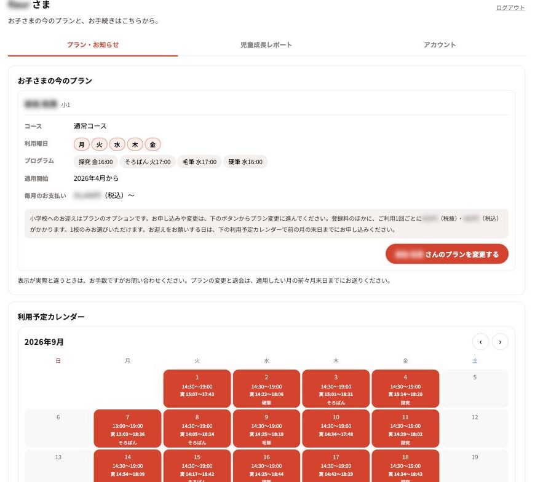
Task: Open calendar day 15 entry
Action: coord(197,466)
